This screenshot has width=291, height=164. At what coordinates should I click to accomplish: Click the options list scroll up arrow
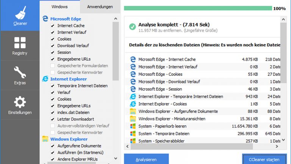(116, 19)
